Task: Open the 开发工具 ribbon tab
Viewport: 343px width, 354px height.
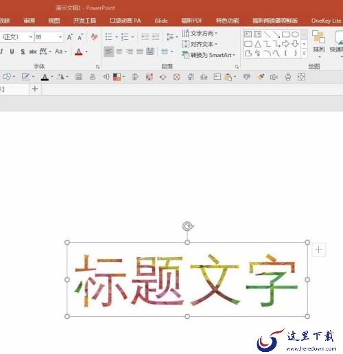Action: coord(84,21)
